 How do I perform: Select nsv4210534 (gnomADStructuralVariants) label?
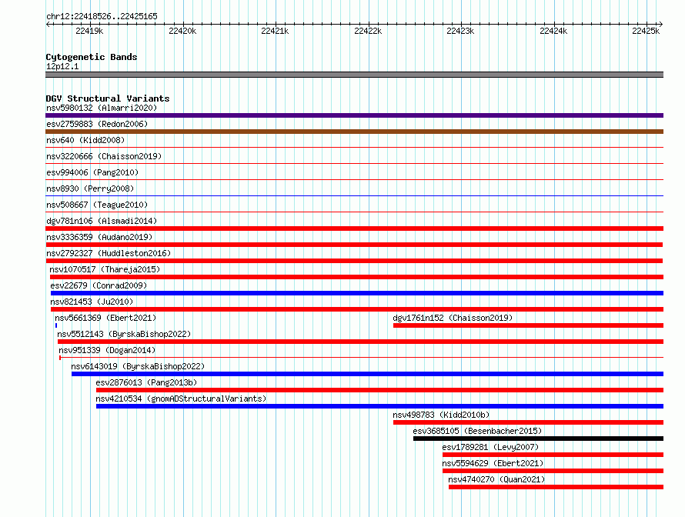coord(181,399)
